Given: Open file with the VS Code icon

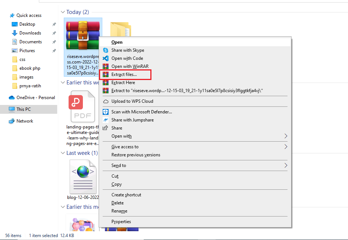Looking at the screenshot, I should [106, 58].
